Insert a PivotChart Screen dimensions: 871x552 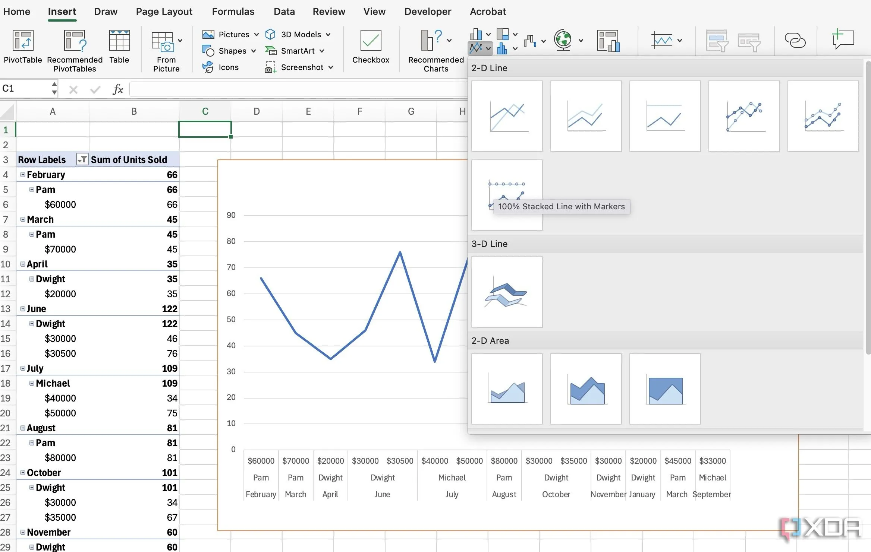608,41
